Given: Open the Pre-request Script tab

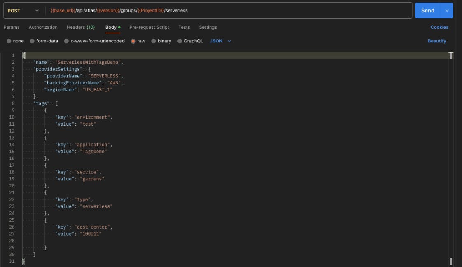Looking at the screenshot, I should click(x=149, y=27).
